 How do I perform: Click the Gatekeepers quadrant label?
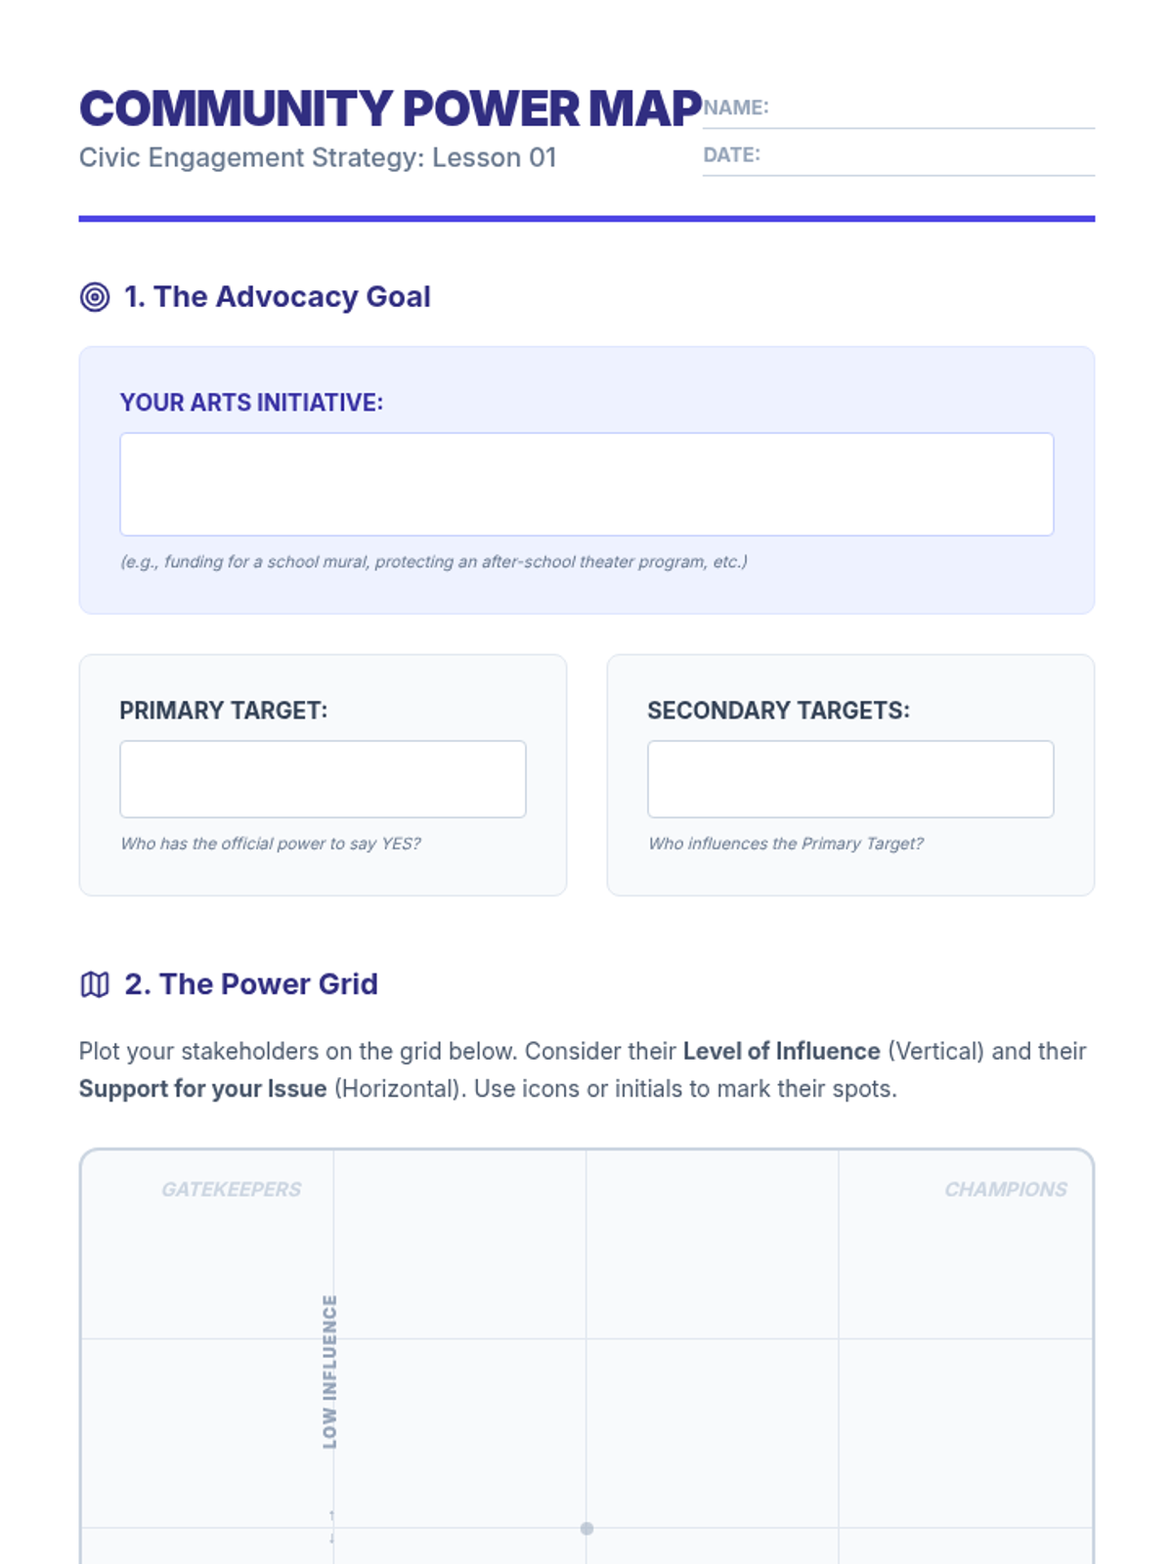click(x=232, y=1190)
